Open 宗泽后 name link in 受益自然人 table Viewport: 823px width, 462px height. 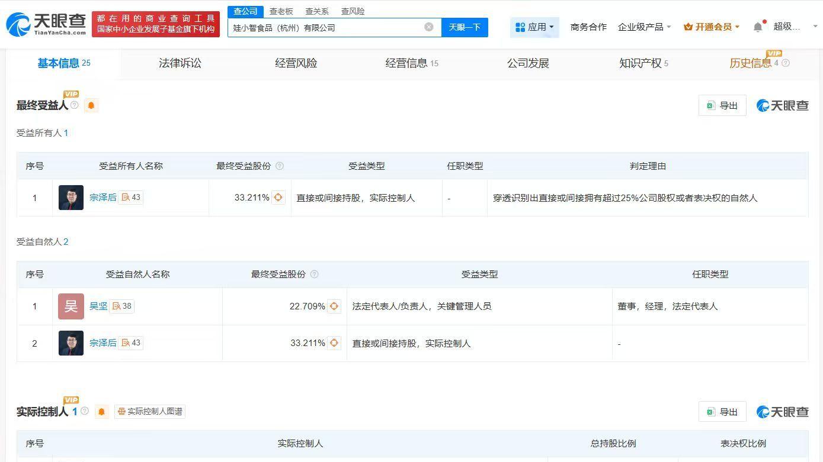point(103,343)
